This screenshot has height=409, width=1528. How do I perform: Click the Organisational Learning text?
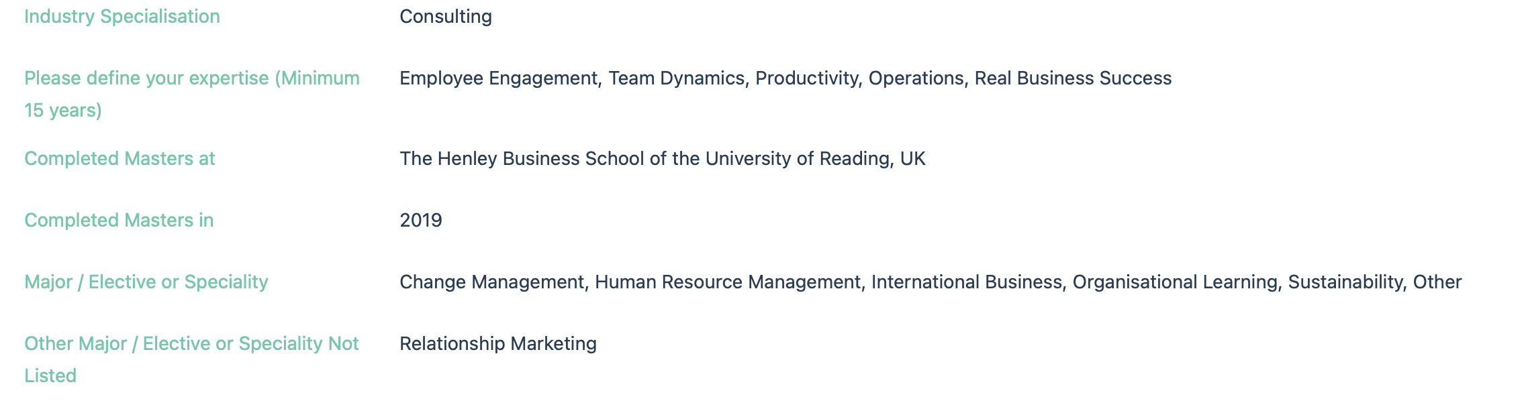point(1175,282)
